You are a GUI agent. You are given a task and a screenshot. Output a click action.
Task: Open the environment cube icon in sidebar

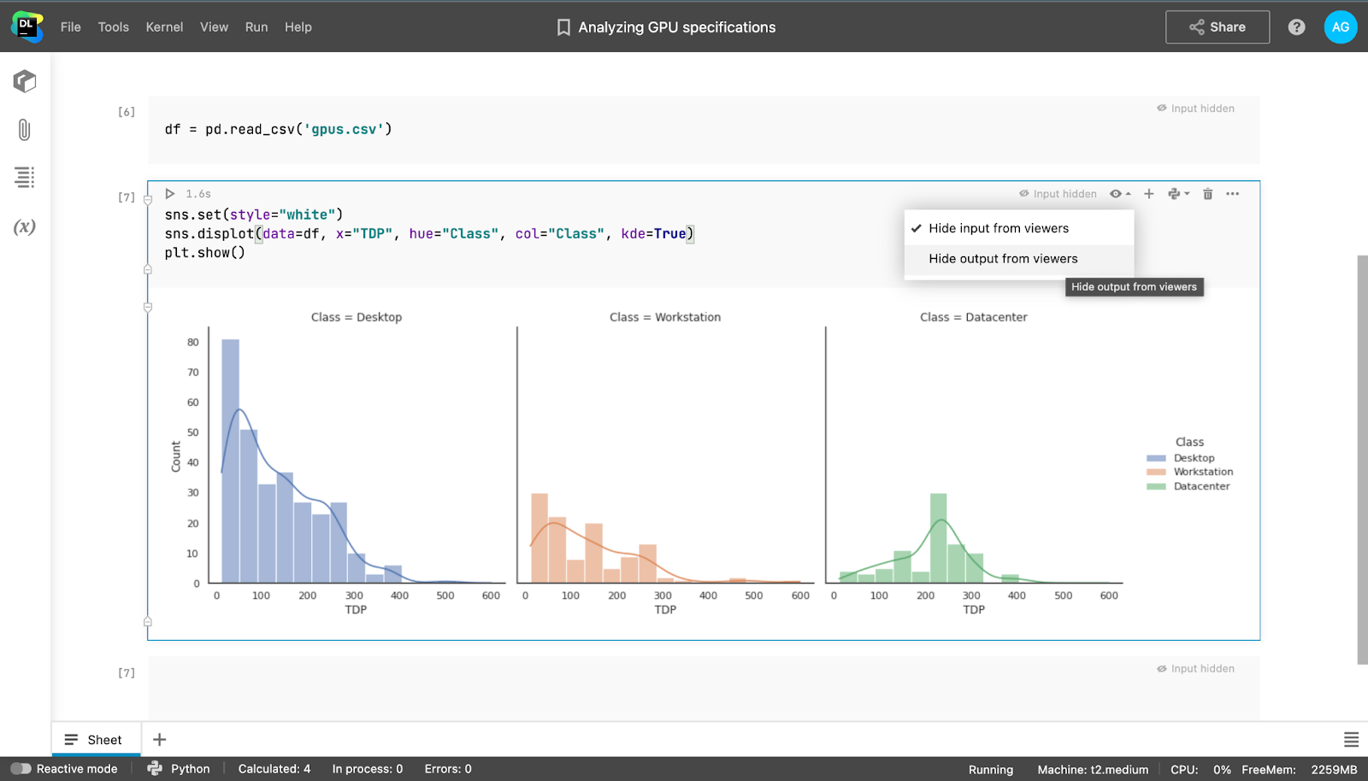pyautogui.click(x=25, y=81)
